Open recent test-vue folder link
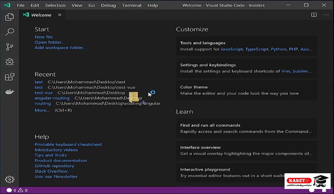 pyautogui.click(x=44, y=93)
